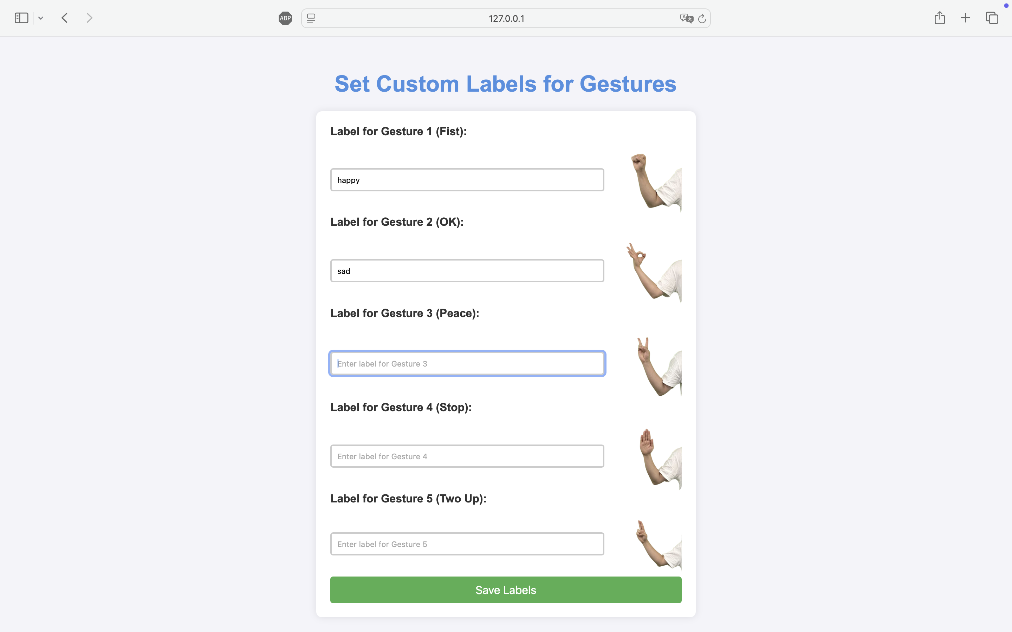Reload the current page
This screenshot has height=632, width=1012.
[x=702, y=18]
